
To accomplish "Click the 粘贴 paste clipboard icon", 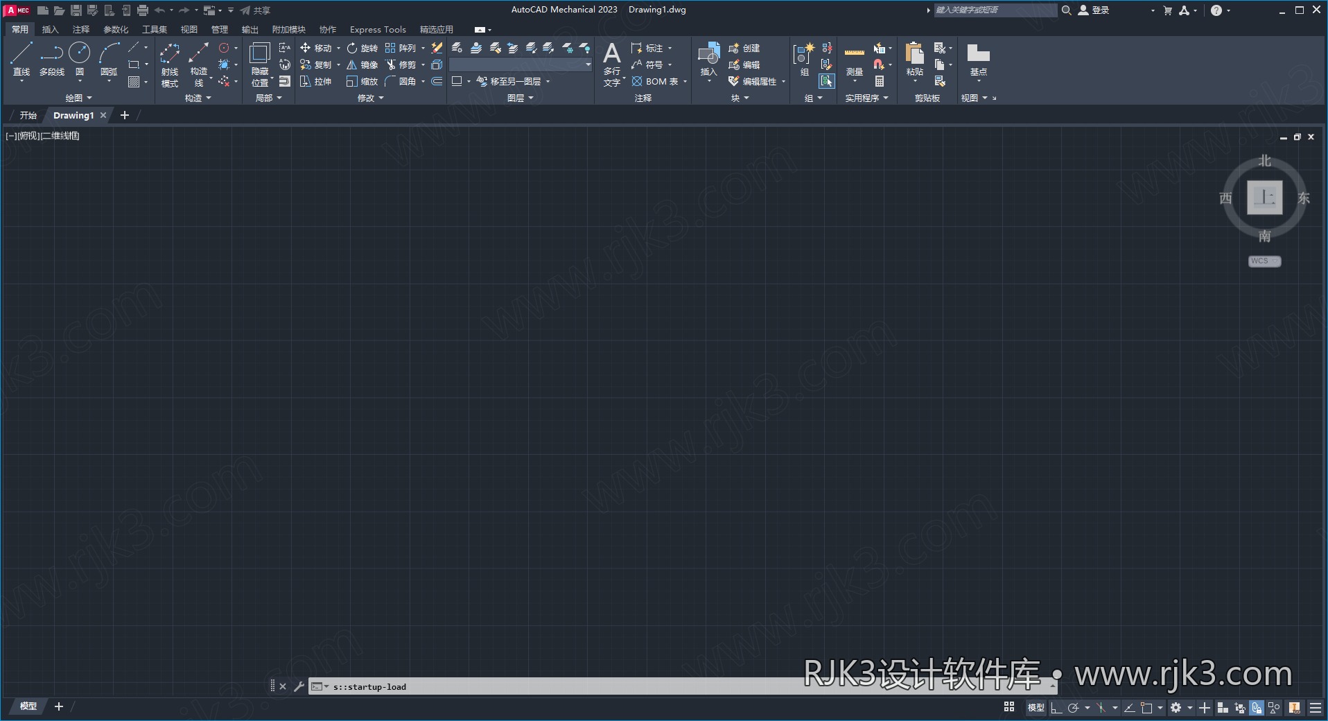I will (x=915, y=60).
